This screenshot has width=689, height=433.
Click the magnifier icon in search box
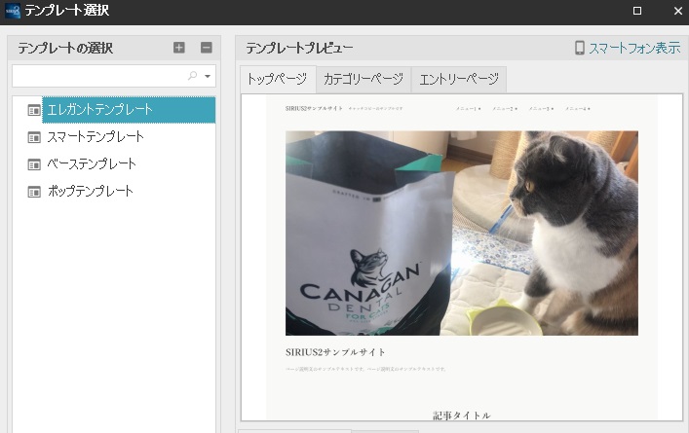192,76
